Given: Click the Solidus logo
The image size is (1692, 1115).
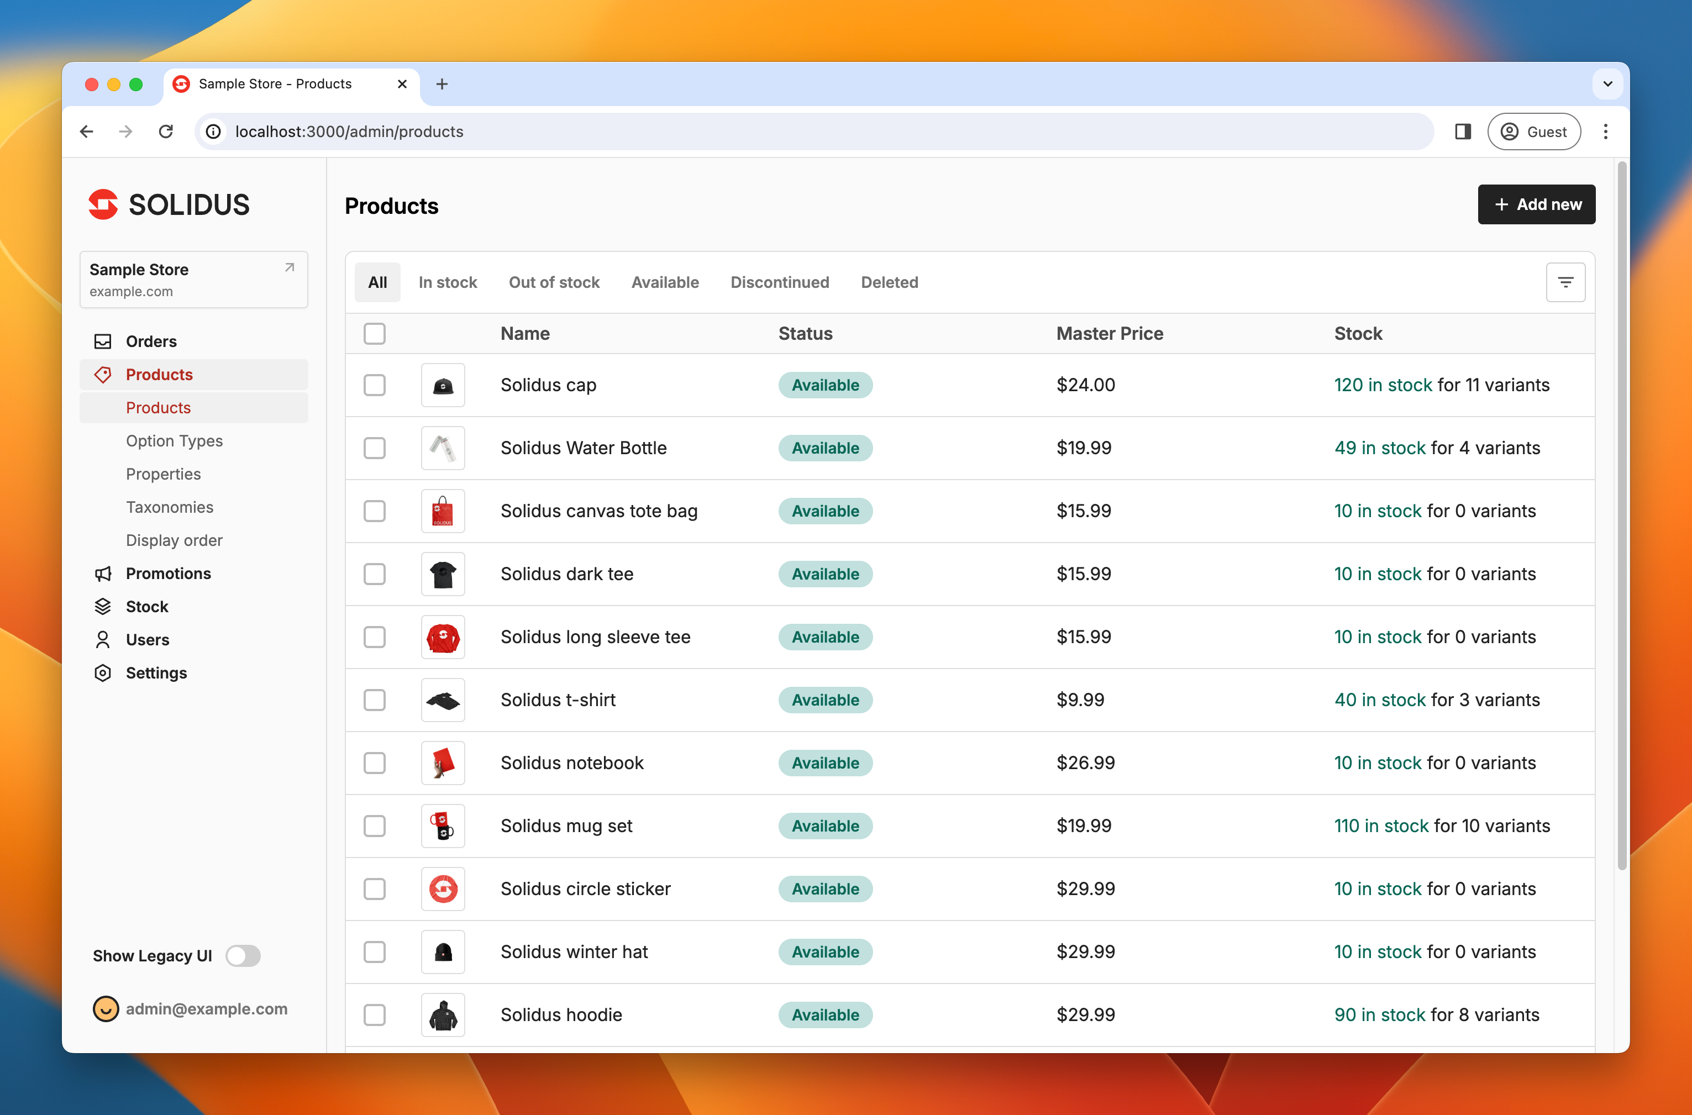Looking at the screenshot, I should (x=169, y=205).
